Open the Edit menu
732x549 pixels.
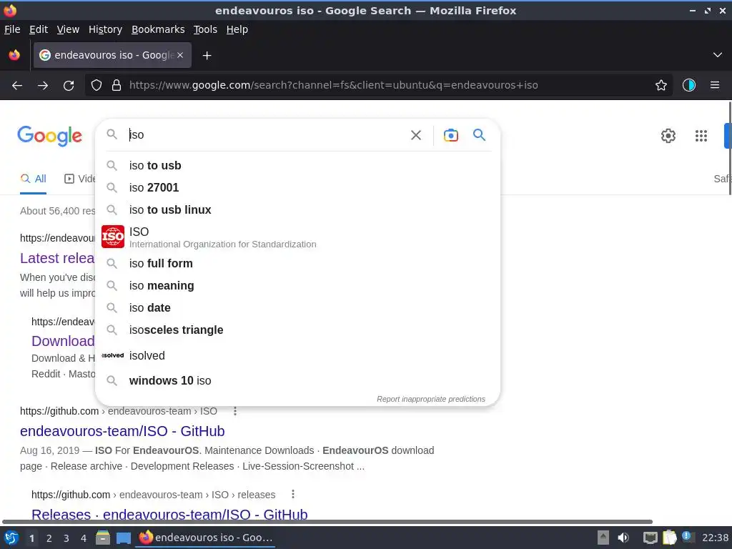click(x=39, y=29)
